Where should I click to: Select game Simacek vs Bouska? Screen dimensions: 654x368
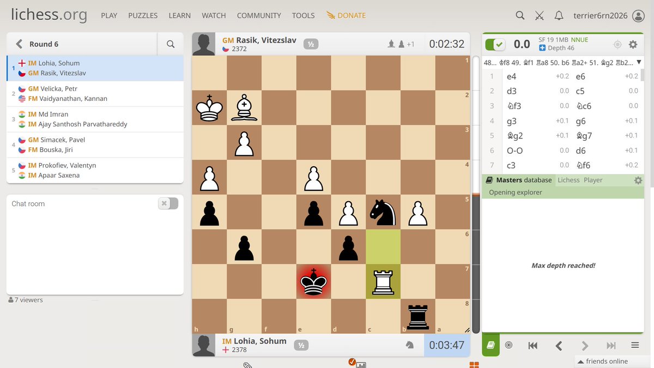tap(95, 145)
